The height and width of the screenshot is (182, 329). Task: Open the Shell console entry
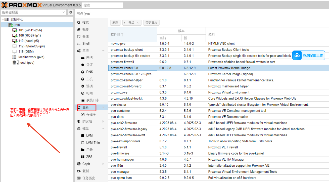coord(86,43)
